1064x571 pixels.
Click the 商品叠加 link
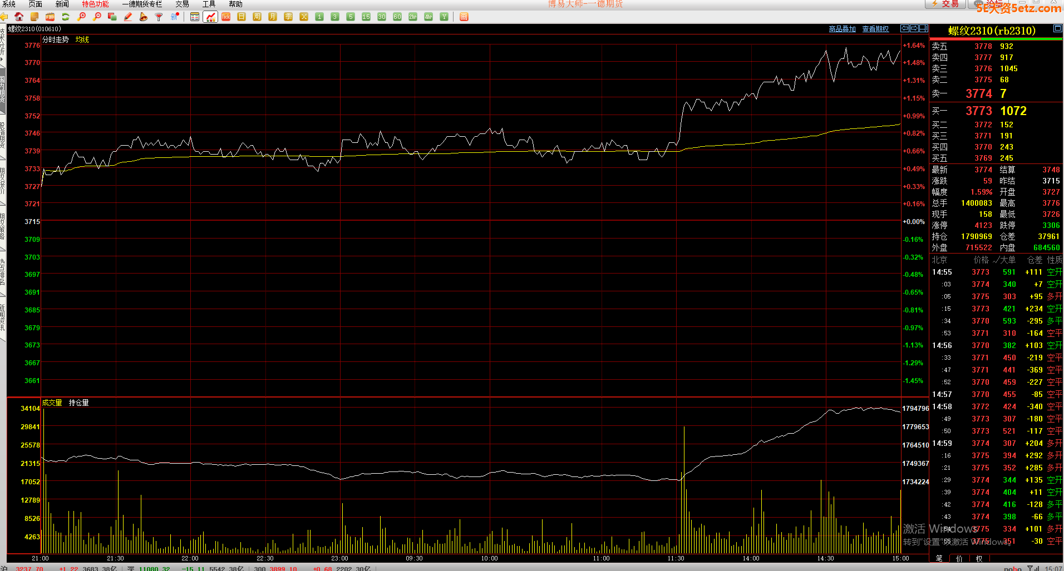[x=842, y=29]
